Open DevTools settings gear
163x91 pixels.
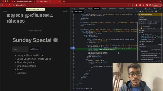pos(155,9)
